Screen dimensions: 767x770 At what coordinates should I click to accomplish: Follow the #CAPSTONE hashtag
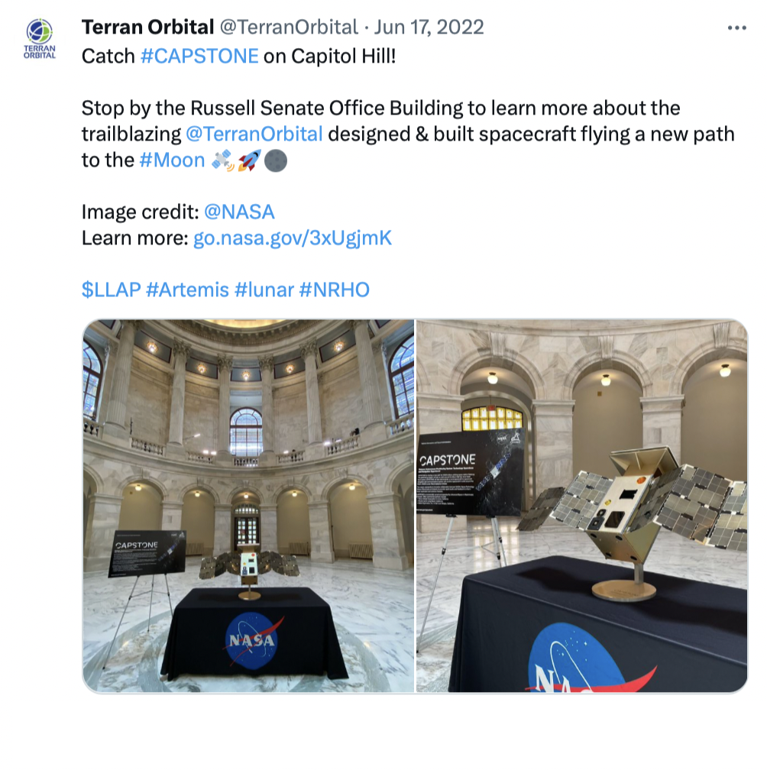click(x=199, y=56)
